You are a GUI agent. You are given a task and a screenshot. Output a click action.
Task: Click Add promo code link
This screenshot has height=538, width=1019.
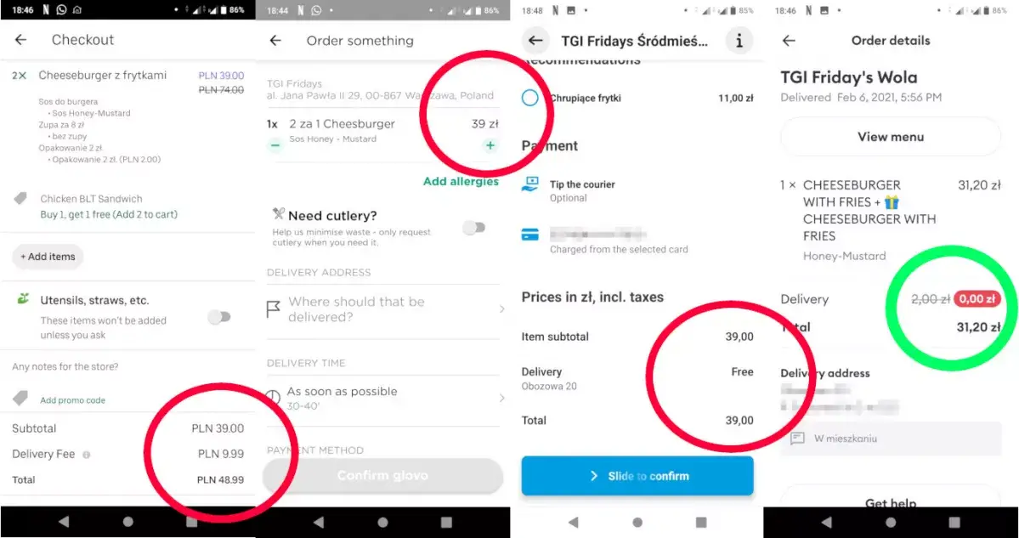73,400
